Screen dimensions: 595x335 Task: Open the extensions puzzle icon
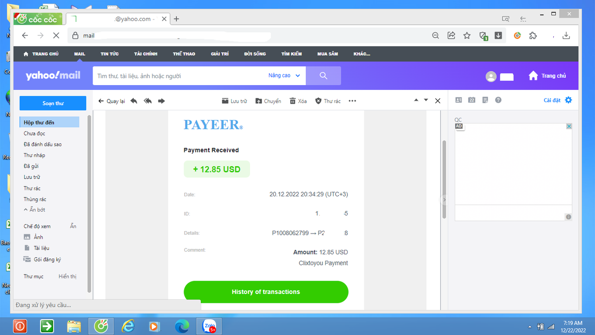pos(533,36)
